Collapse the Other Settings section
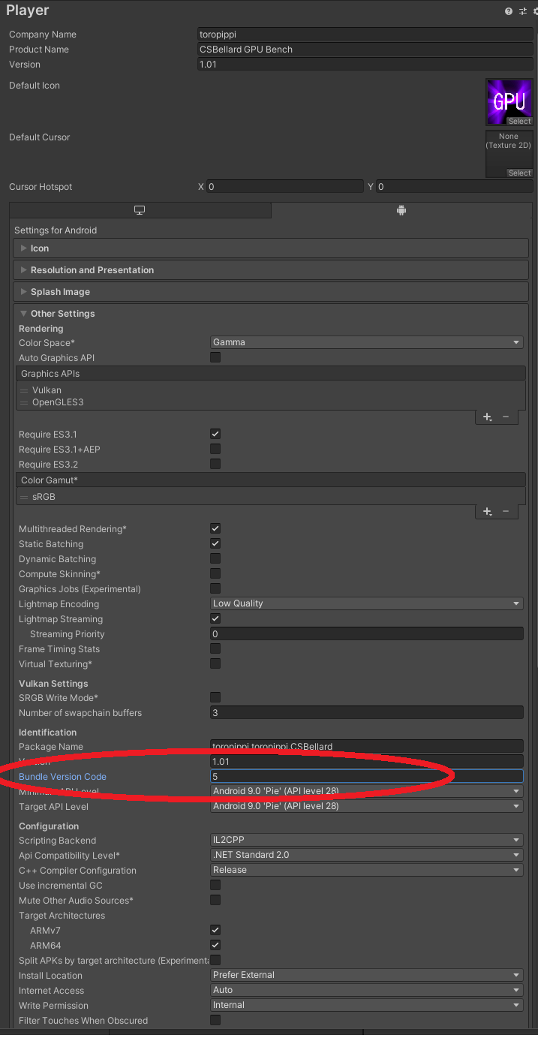The image size is (538, 1038). [x=271, y=314]
